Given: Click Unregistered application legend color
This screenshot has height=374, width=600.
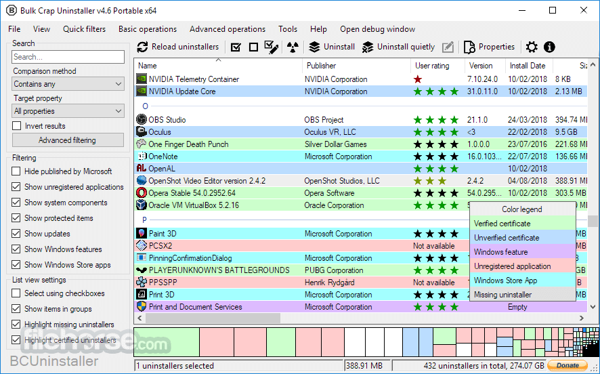Looking at the screenshot, I should point(522,266).
